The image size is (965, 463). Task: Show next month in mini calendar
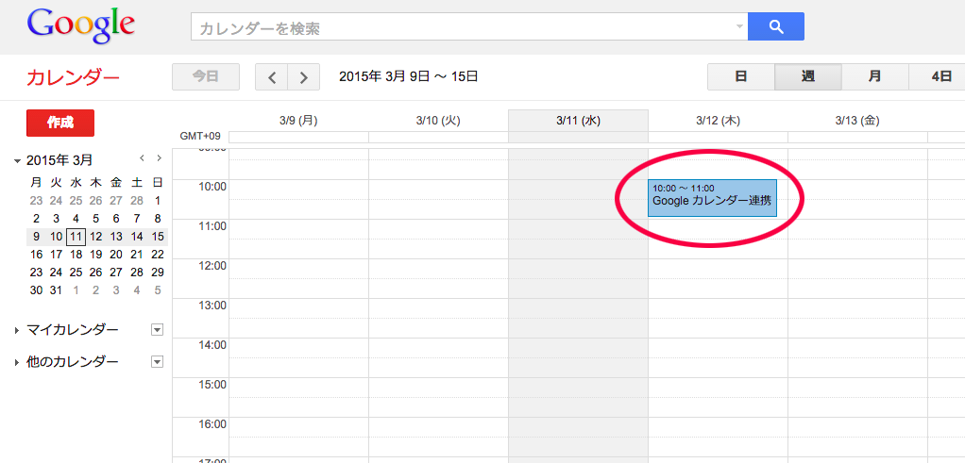pyautogui.click(x=159, y=158)
